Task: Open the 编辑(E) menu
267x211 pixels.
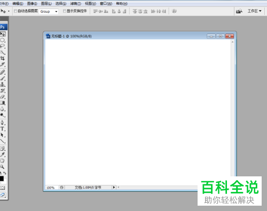Action: coord(18,4)
